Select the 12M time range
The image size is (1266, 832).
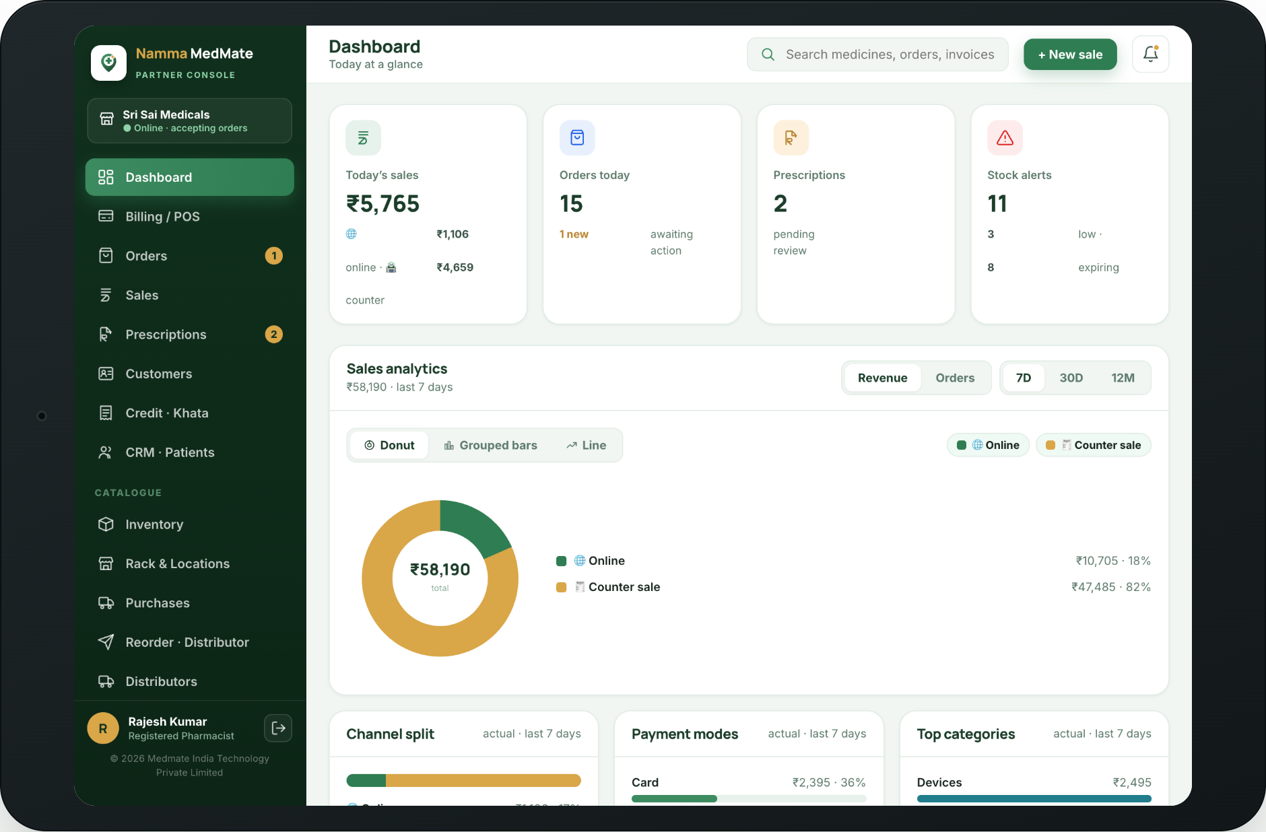tap(1123, 378)
